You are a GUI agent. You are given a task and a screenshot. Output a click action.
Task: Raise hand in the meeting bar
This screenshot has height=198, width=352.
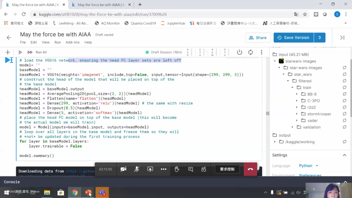177,169
